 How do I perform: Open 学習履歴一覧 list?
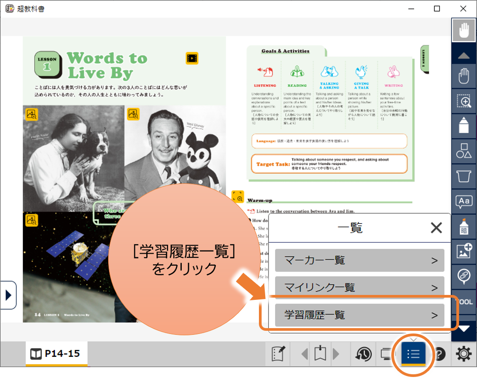pos(359,315)
